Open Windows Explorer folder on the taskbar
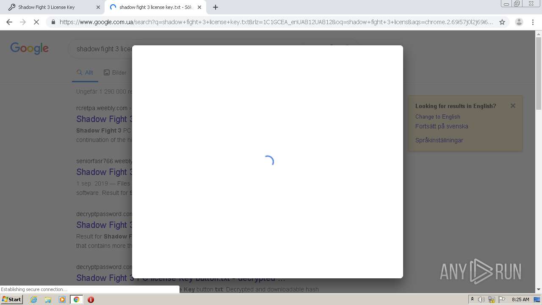The width and height of the screenshot is (542, 305). coord(48,299)
